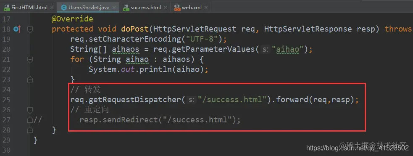Click the HttpServletRequest parameter type
This screenshot has height=156, width=413.
tap(195, 29)
